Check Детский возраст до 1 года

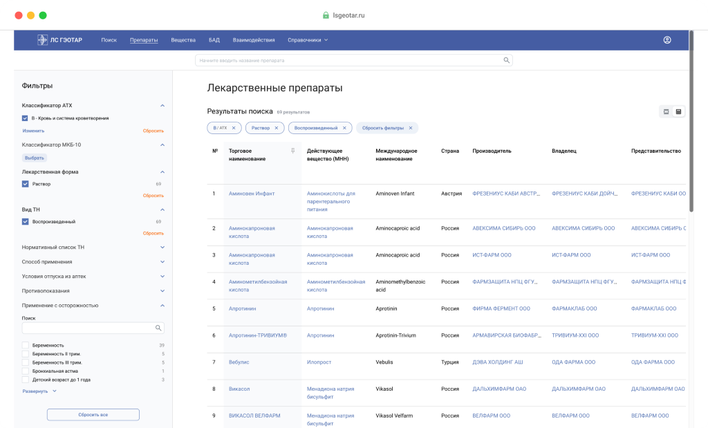point(26,380)
